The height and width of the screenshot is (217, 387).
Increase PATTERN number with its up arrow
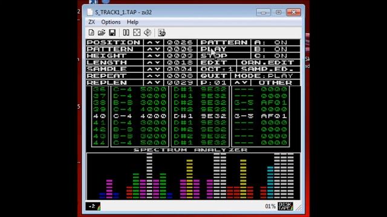149,49
